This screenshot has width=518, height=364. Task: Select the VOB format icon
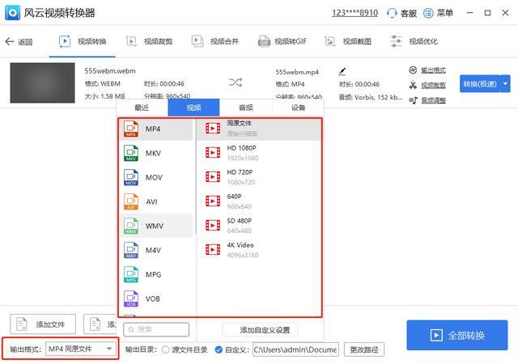pyautogui.click(x=131, y=298)
